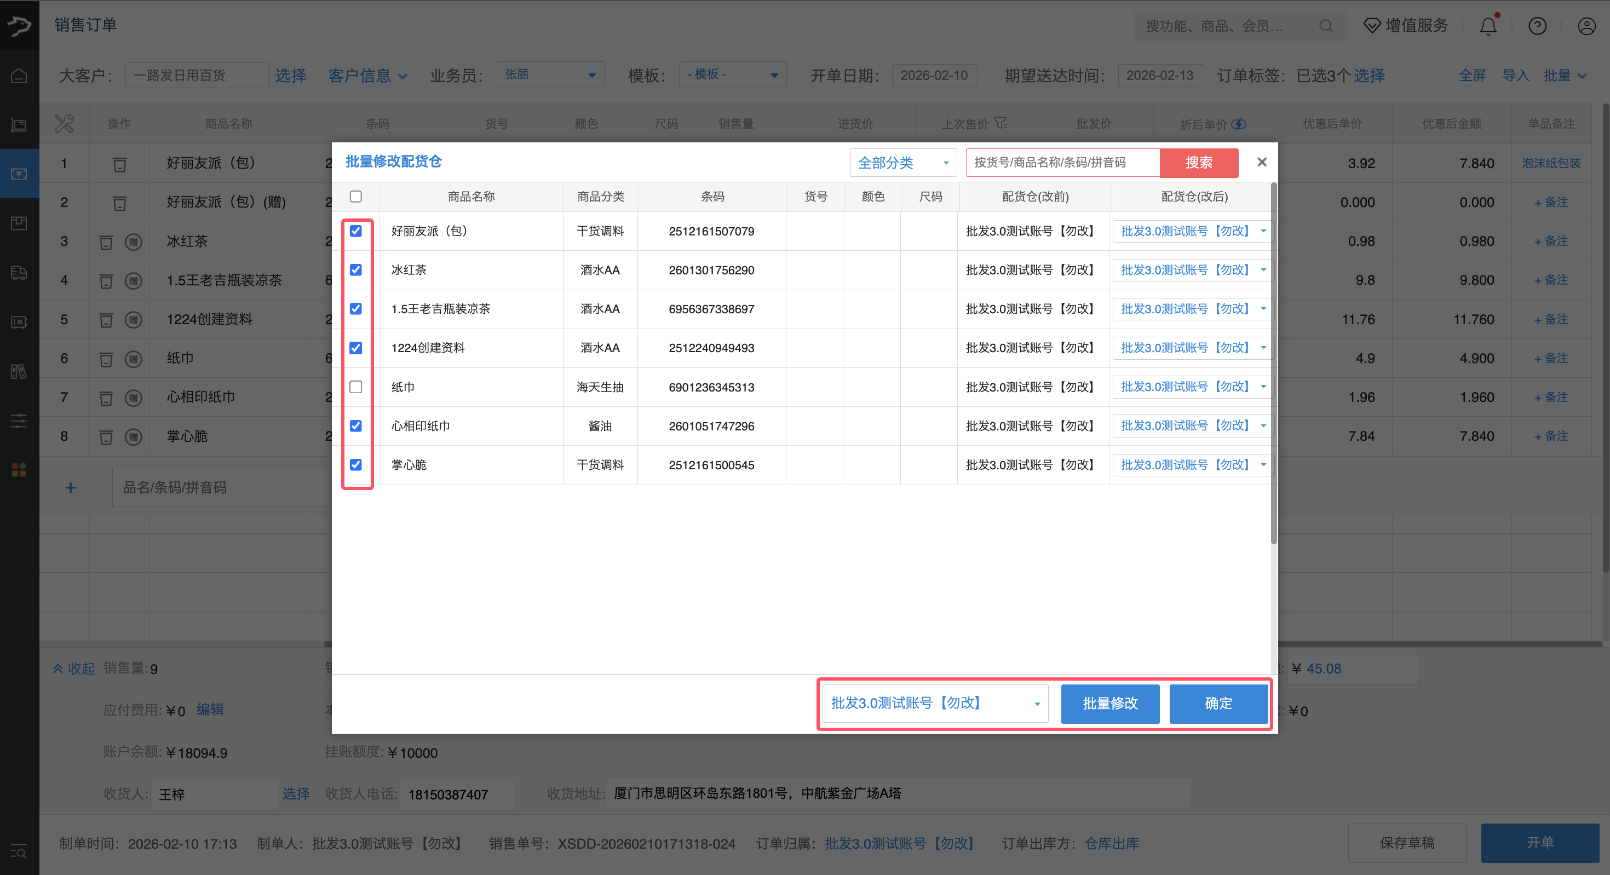This screenshot has height=875, width=1610.
Task: Check the 纸巾 row checkbox
Action: click(355, 387)
